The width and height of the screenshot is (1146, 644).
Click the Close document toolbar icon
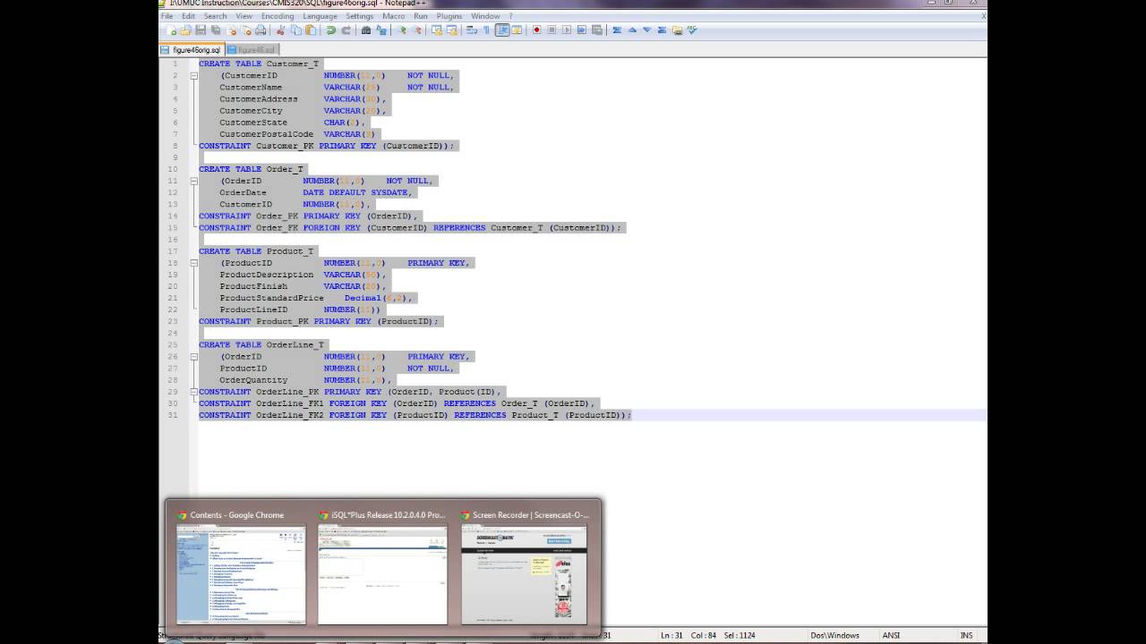[230, 30]
